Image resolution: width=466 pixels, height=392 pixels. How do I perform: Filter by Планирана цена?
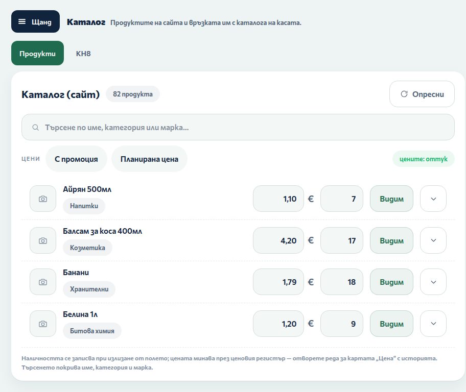point(149,159)
